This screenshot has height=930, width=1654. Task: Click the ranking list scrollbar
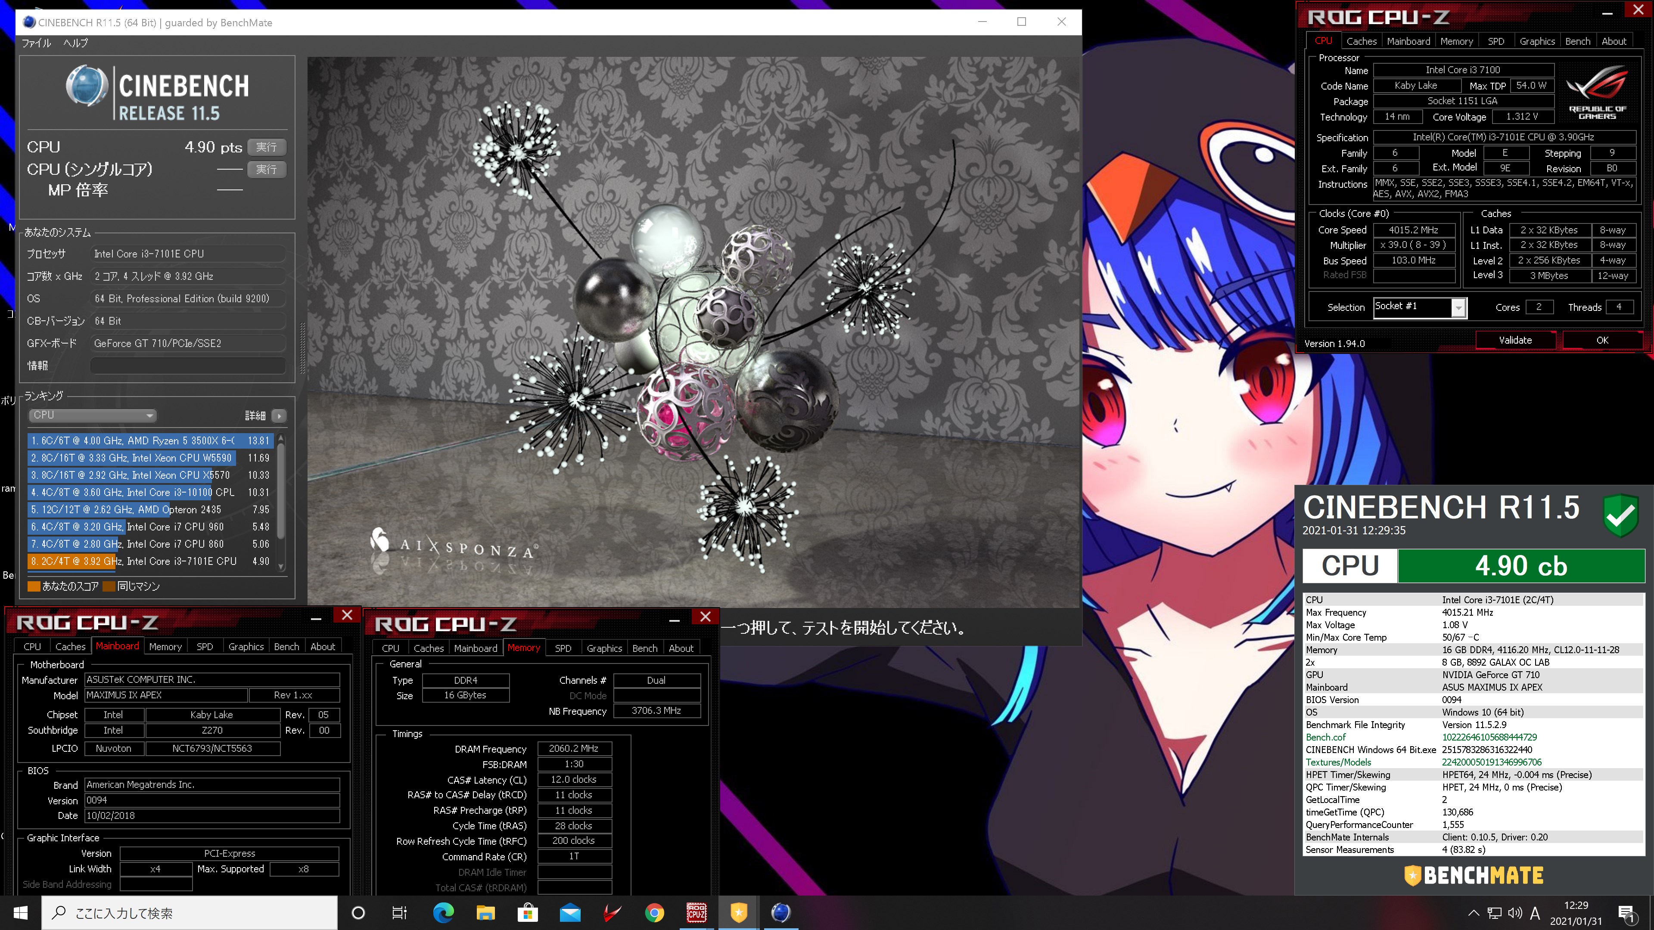click(280, 491)
